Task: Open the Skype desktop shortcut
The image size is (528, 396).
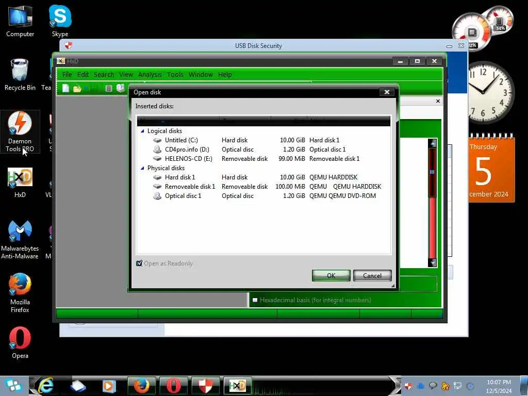Action: click(x=60, y=21)
